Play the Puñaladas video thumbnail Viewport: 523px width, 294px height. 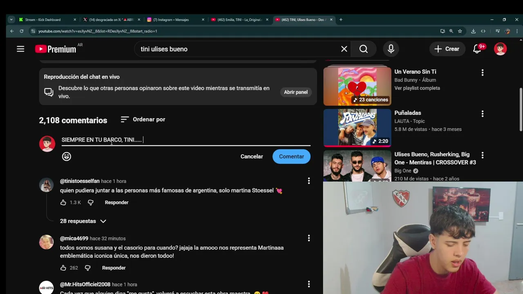357,128
